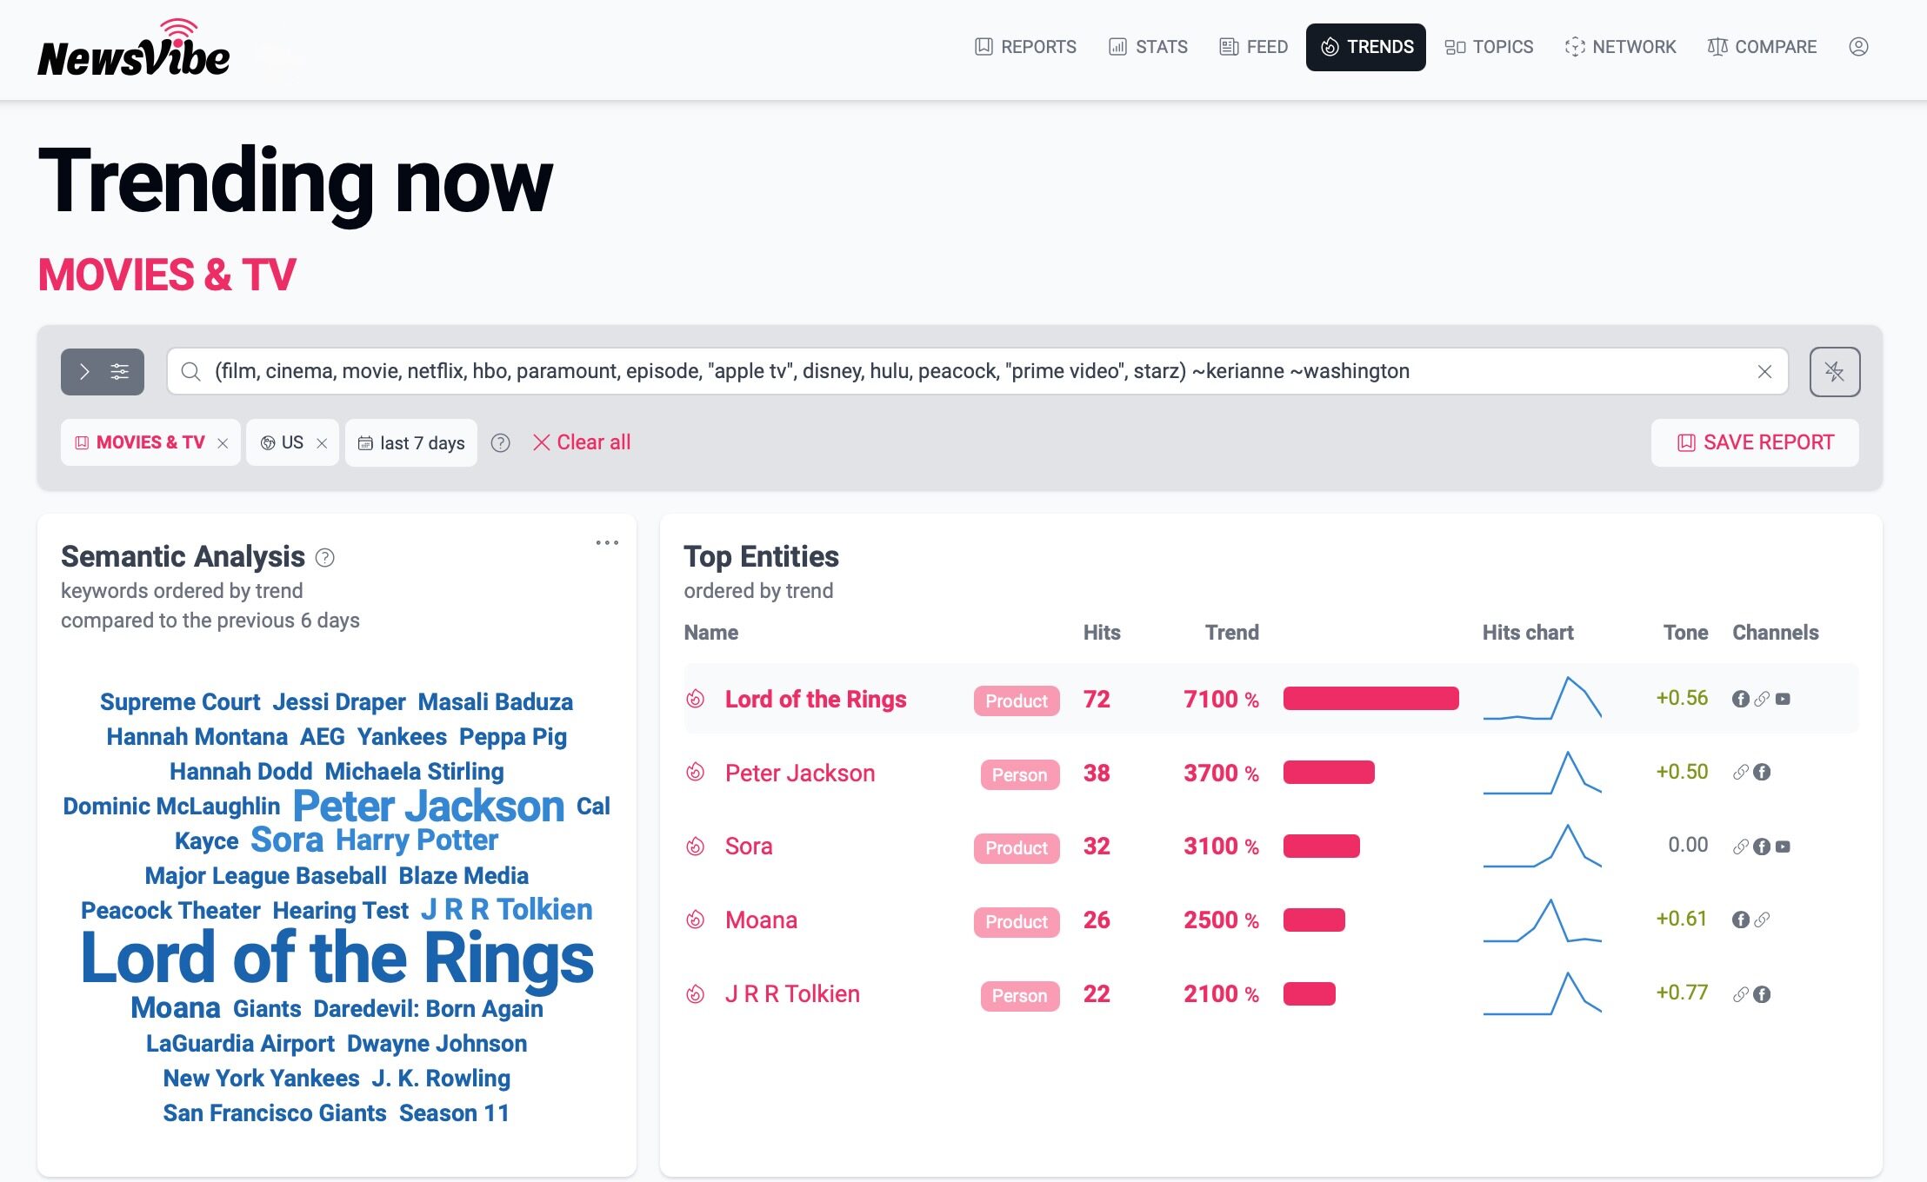The width and height of the screenshot is (1927, 1182).
Task: Open the Semantic Analysis three-dot options menu
Action: point(608,542)
